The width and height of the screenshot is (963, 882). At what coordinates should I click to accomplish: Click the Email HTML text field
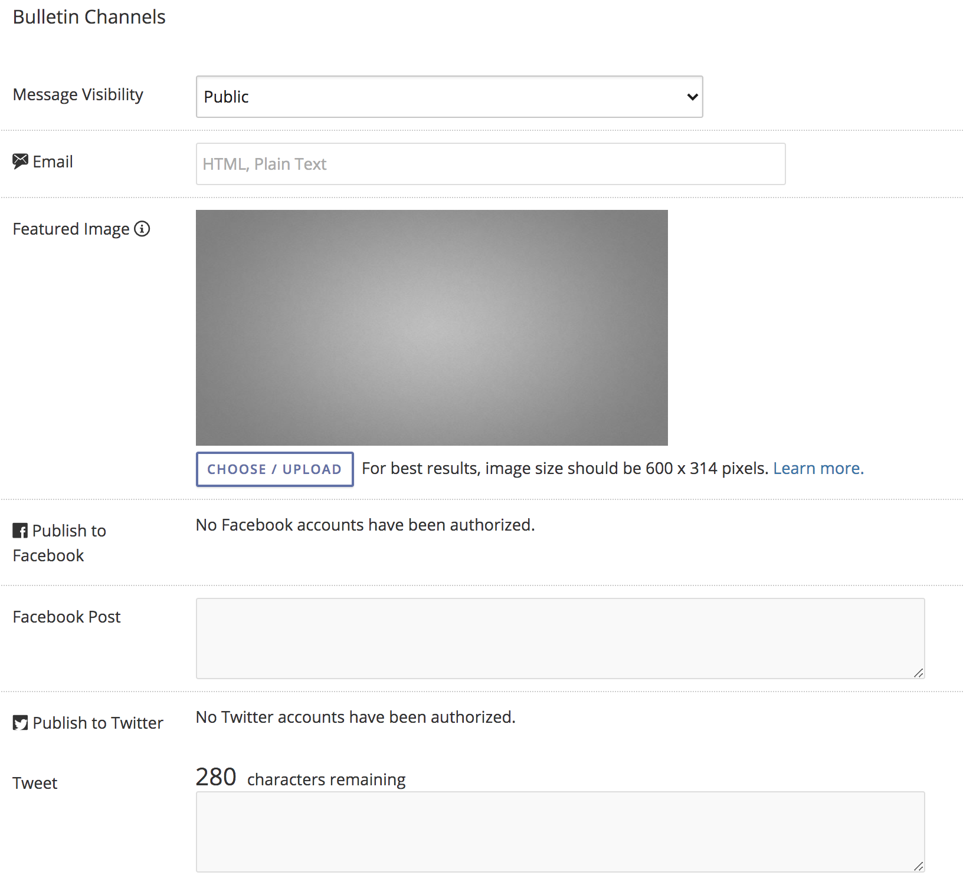(490, 164)
